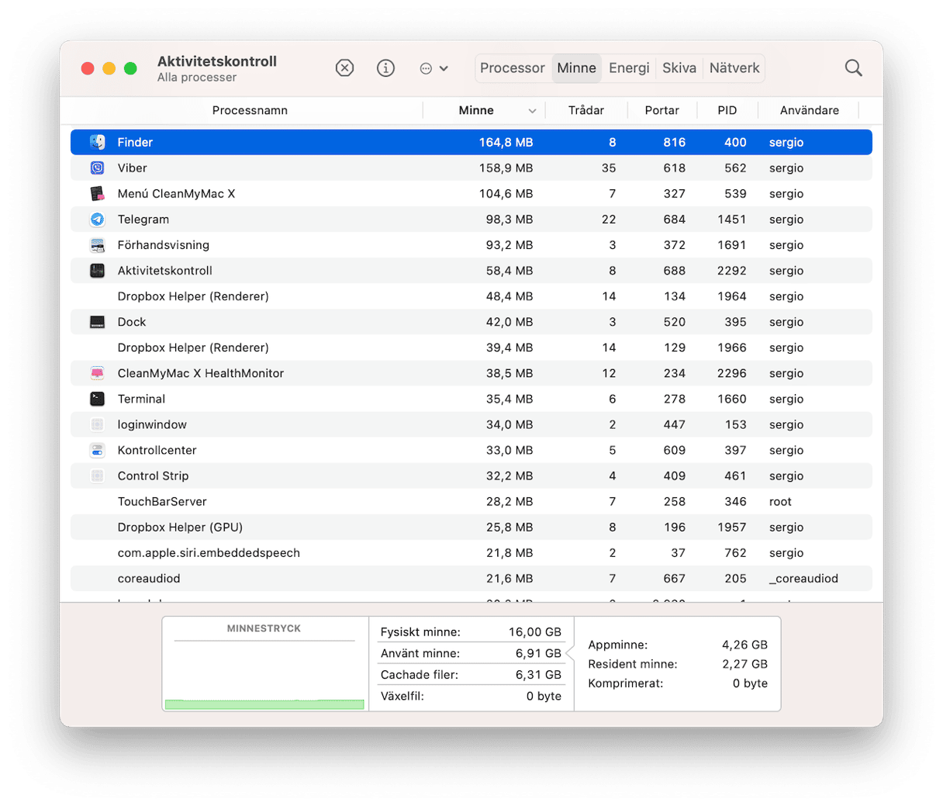Select the Viber process name
This screenshot has height=806, width=943.
click(x=132, y=168)
